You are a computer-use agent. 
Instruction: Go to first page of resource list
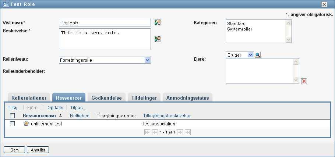click(x=147, y=132)
